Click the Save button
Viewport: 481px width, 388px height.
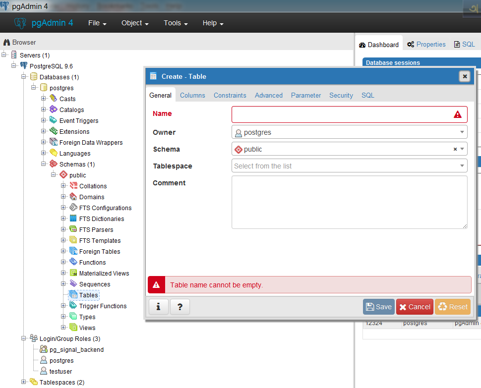click(378, 307)
